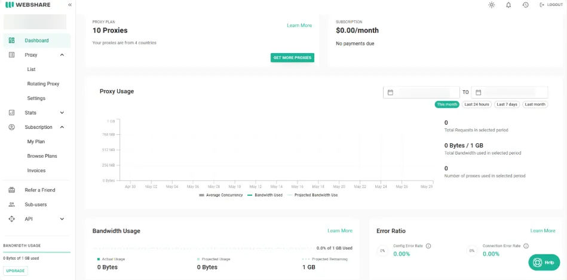This screenshot has width=567, height=280.
Task: Click the Webshare logo
Action: (x=28, y=5)
